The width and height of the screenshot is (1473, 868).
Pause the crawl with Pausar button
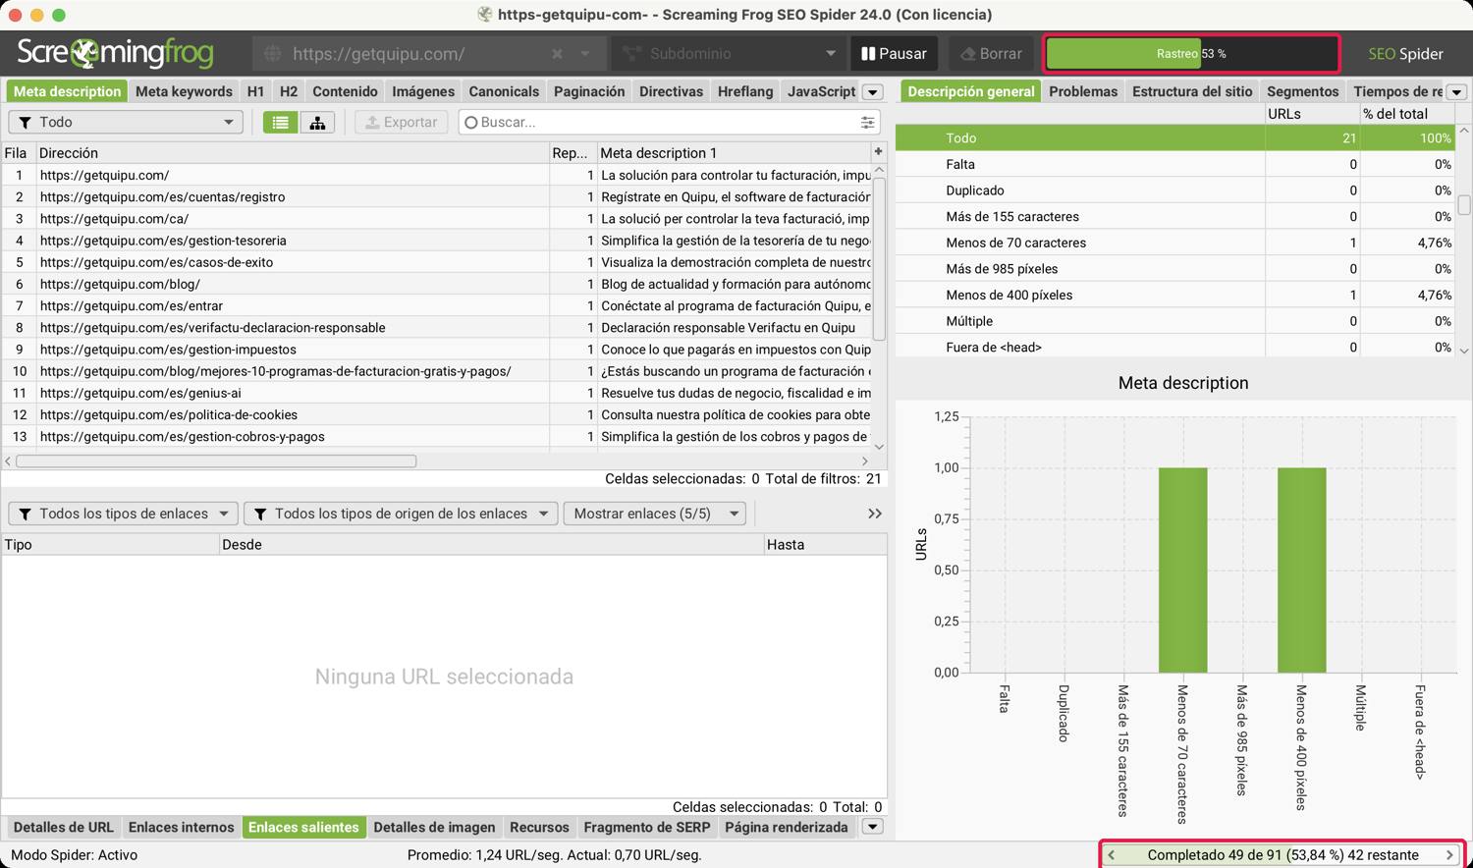pos(894,53)
